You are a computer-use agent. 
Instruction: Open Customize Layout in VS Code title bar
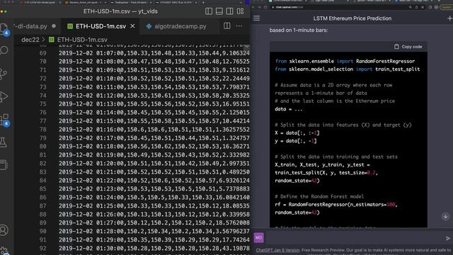point(241,11)
